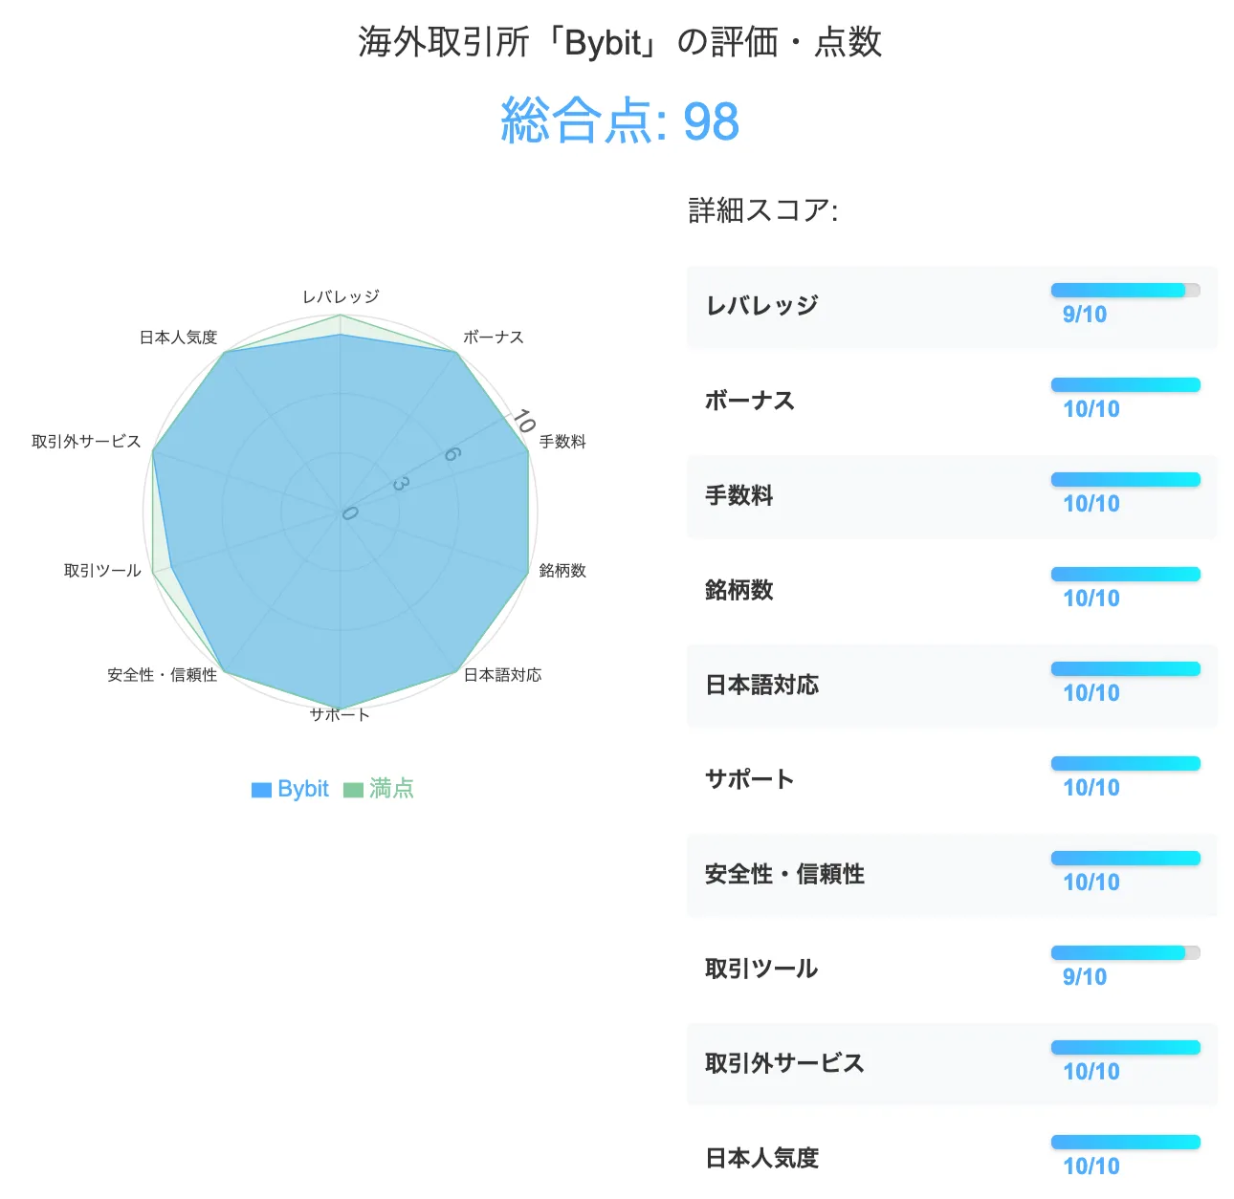Click the 取引外サービス score progress bar

1126,1047
